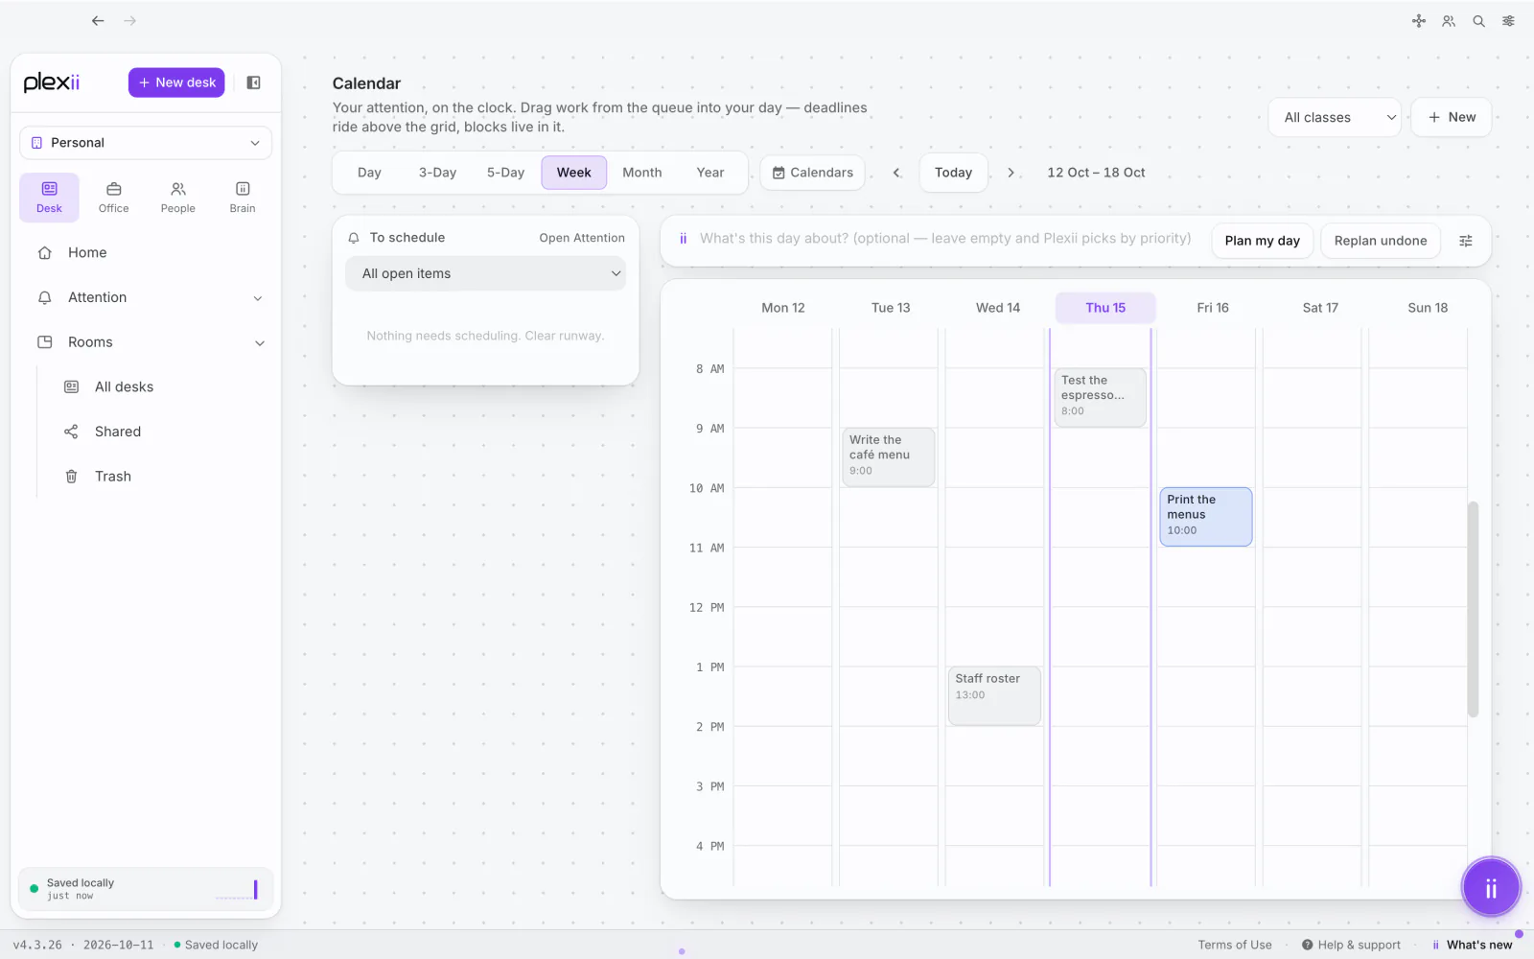Collapse the sidebar panel icon next to New desk
The width and height of the screenshot is (1534, 959).
[x=254, y=82]
